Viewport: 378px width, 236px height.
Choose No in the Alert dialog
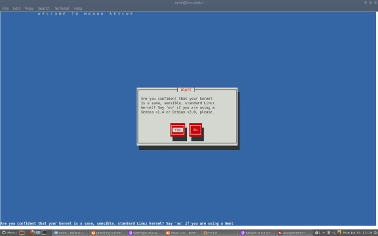pos(195,130)
